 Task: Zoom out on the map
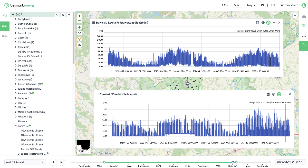point(80,21)
